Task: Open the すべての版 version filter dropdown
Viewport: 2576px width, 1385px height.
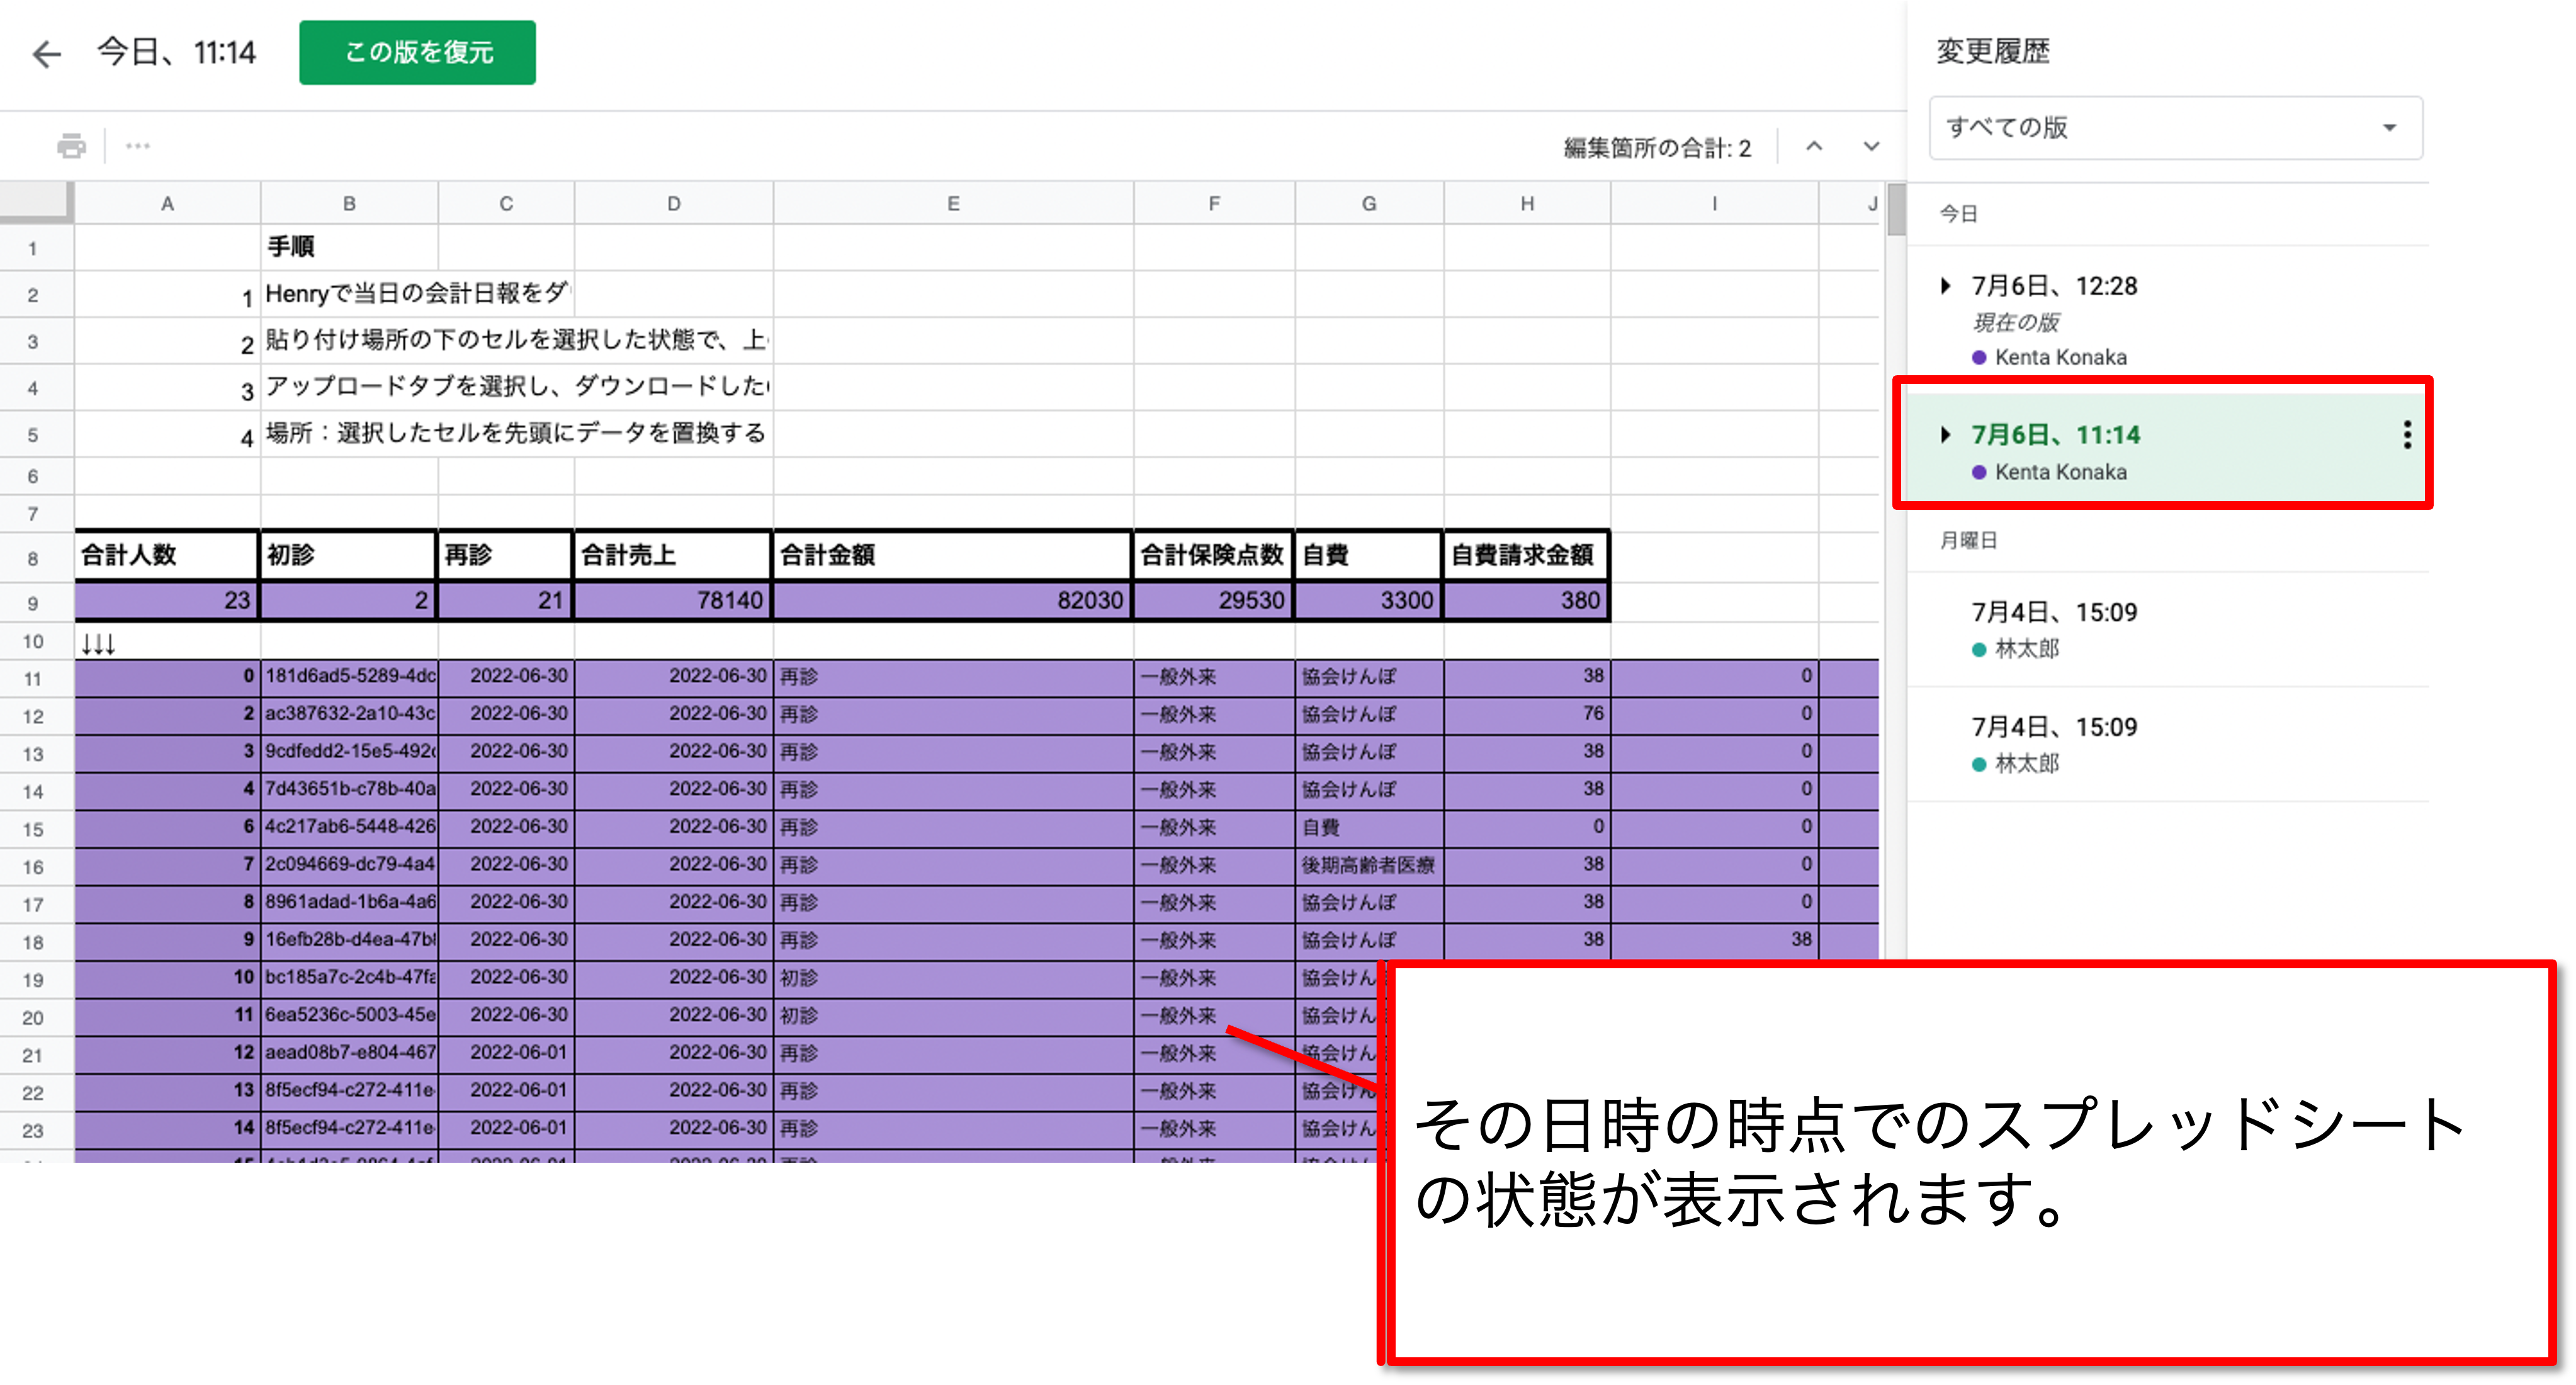Action: [2176, 128]
